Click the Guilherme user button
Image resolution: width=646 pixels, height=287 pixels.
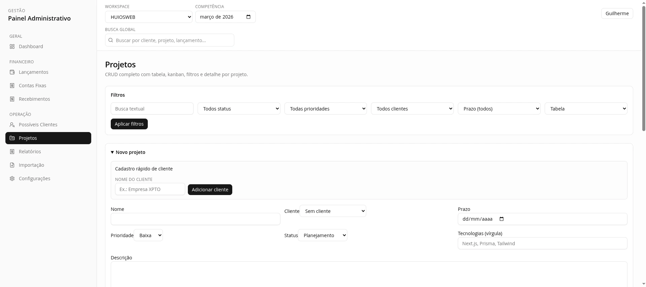pyautogui.click(x=617, y=13)
